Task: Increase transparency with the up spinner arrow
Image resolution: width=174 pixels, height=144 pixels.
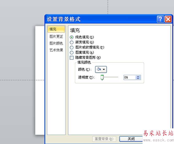Action: tap(138, 76)
